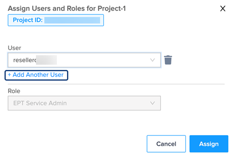This screenshot has width=232, height=154.
Task: Add Another User link
Action: tap(36, 75)
